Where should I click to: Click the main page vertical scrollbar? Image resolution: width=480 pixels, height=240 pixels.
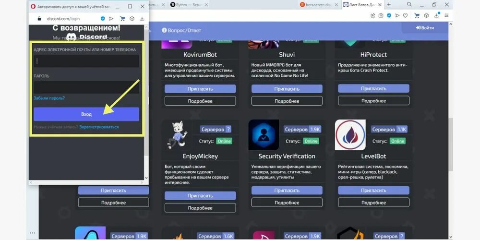(x=451, y=144)
